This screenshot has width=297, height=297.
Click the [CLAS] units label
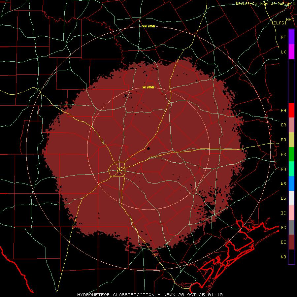point(279,23)
